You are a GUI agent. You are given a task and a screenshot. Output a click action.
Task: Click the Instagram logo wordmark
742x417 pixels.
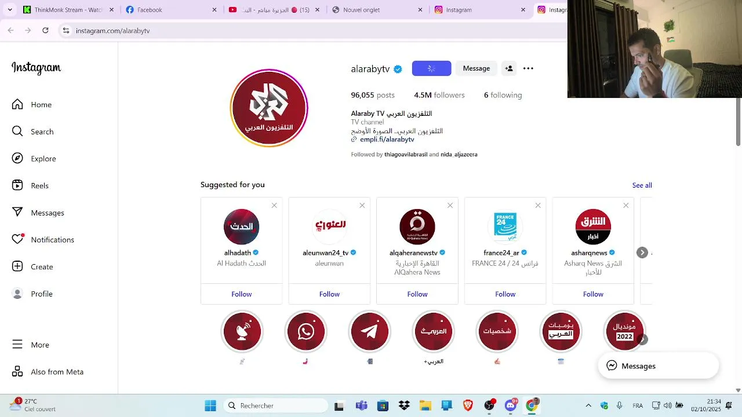pos(36,68)
